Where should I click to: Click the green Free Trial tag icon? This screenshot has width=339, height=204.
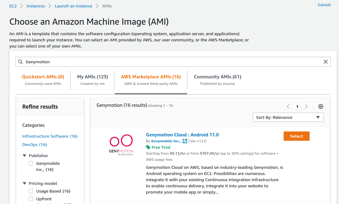[x=148, y=147]
